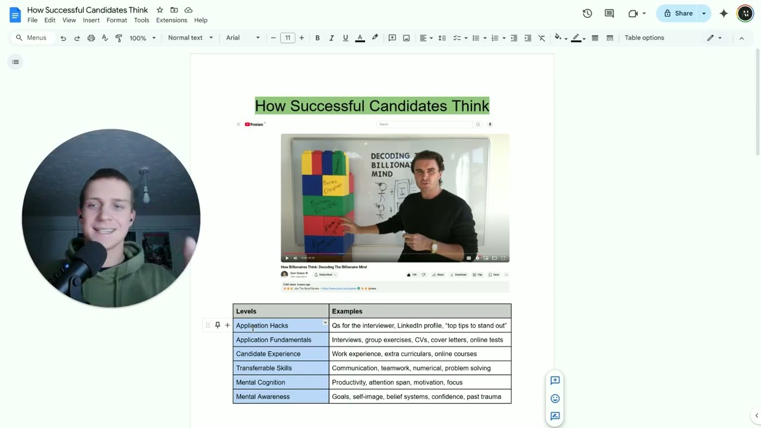
Task: Collapse the toolbar header chevron
Action: [x=741, y=38]
